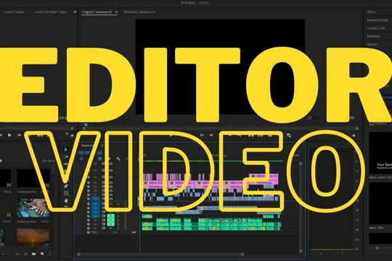Click the Program monitor playhead marker
392x261 pixels.
pos(86,125)
